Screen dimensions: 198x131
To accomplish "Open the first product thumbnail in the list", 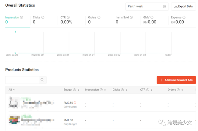I will 14,103.
